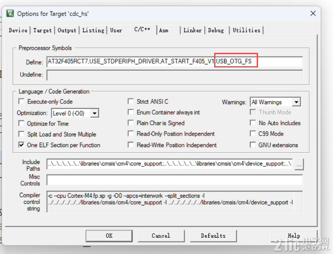Click the Keil uVision icon in title bar
This screenshot has height=254, width=333.
[10, 13]
